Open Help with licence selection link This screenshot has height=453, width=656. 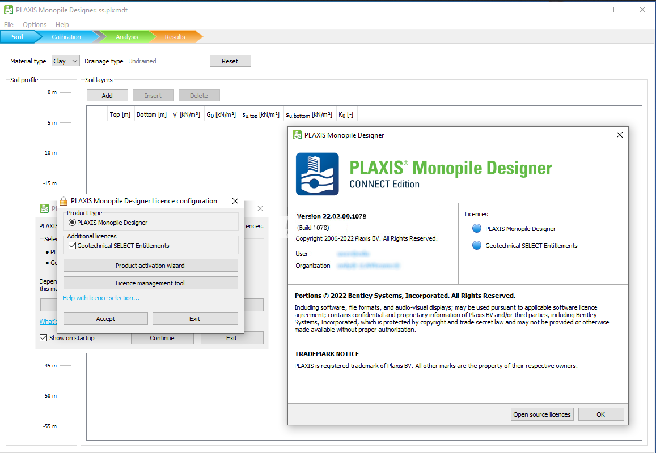tap(101, 298)
